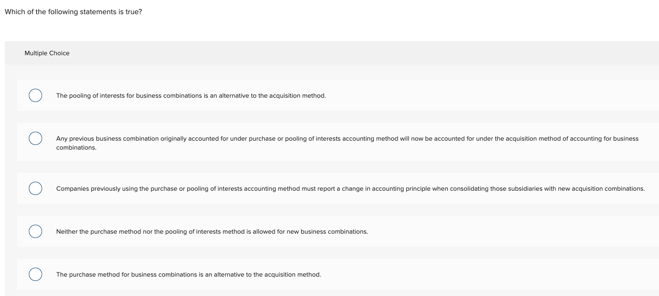Image resolution: width=659 pixels, height=296 pixels.
Task: Select the first radio button about pooling of interests
Action: pos(35,95)
